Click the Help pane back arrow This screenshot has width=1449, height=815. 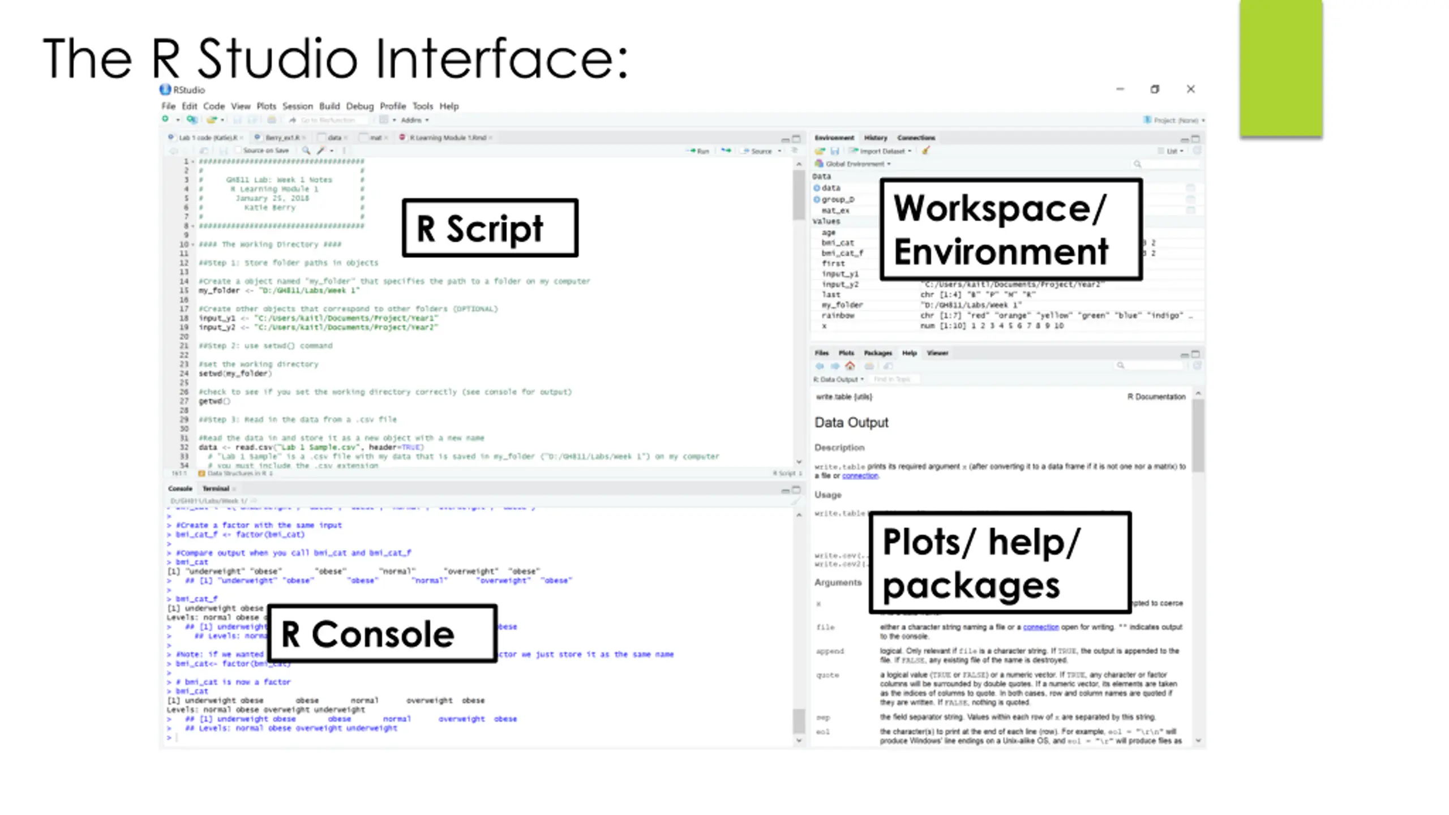[x=820, y=366]
